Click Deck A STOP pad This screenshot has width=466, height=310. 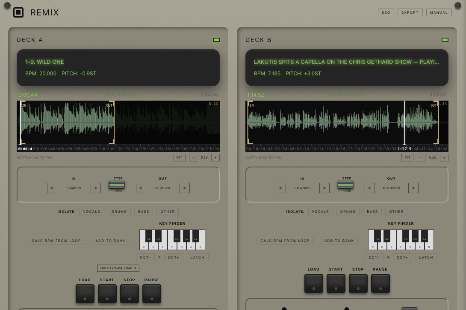click(130, 294)
